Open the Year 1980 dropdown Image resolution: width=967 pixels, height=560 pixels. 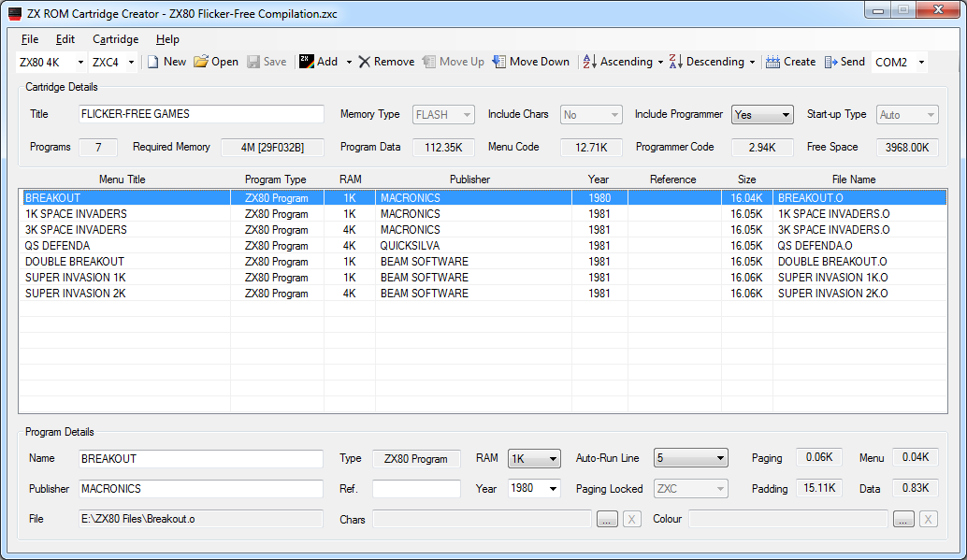pyautogui.click(x=534, y=488)
